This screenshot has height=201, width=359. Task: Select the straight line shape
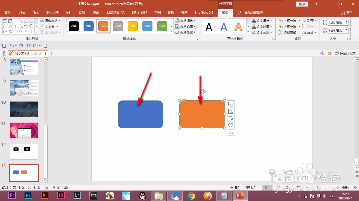16,21
